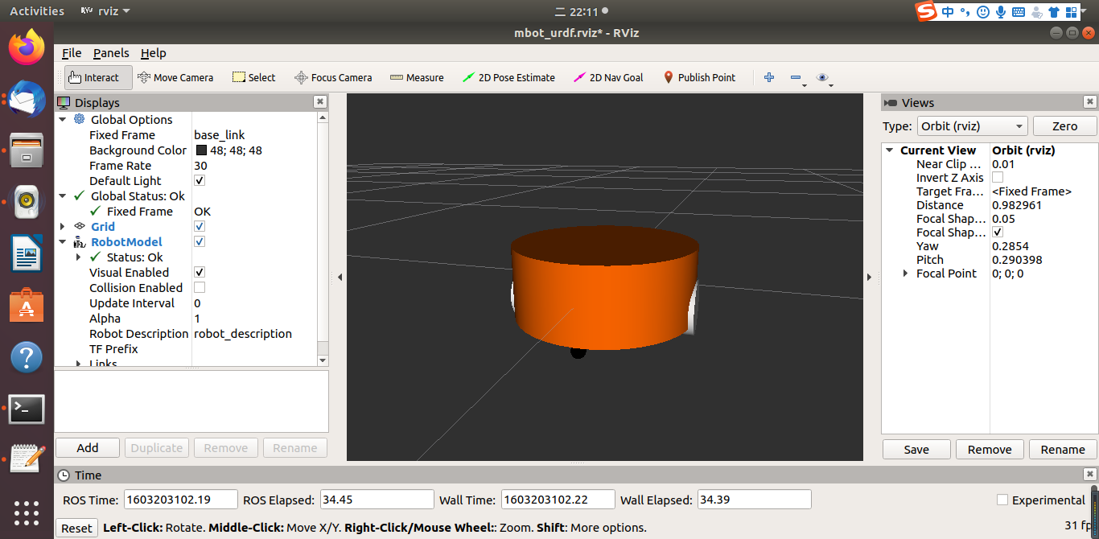Image resolution: width=1099 pixels, height=539 pixels.
Task: Open Ubuntu Software from the dock
Action: click(x=27, y=307)
